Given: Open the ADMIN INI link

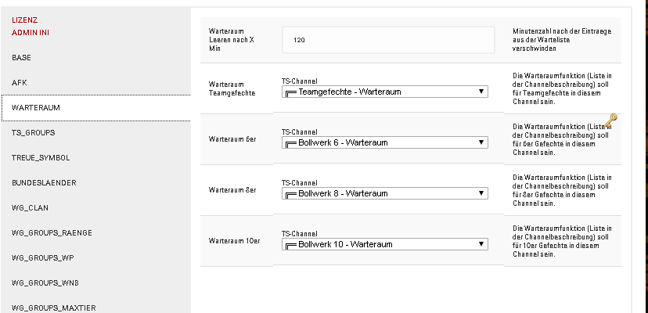Looking at the screenshot, I should pyautogui.click(x=31, y=33).
